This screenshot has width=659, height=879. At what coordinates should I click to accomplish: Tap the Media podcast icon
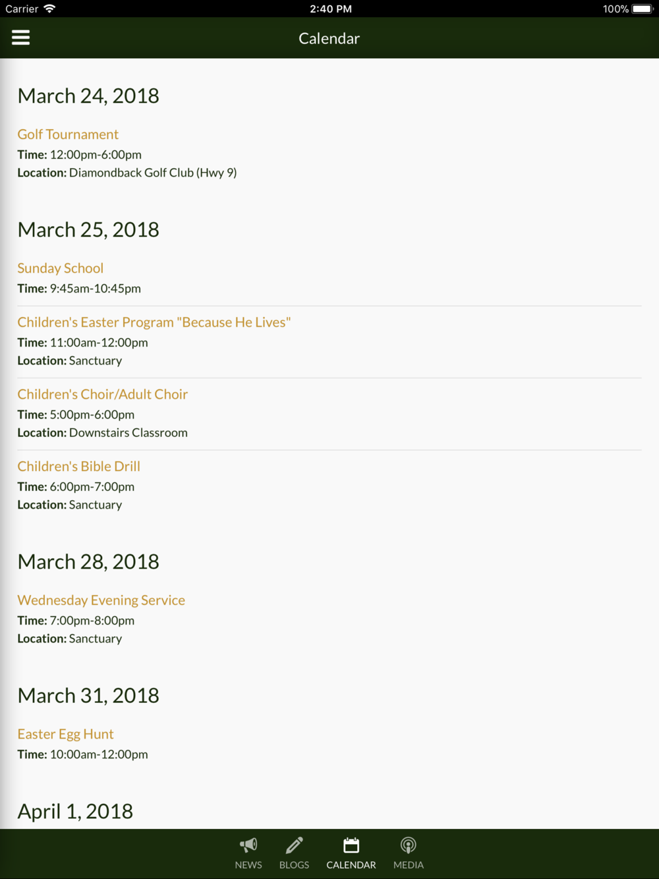pos(409,845)
